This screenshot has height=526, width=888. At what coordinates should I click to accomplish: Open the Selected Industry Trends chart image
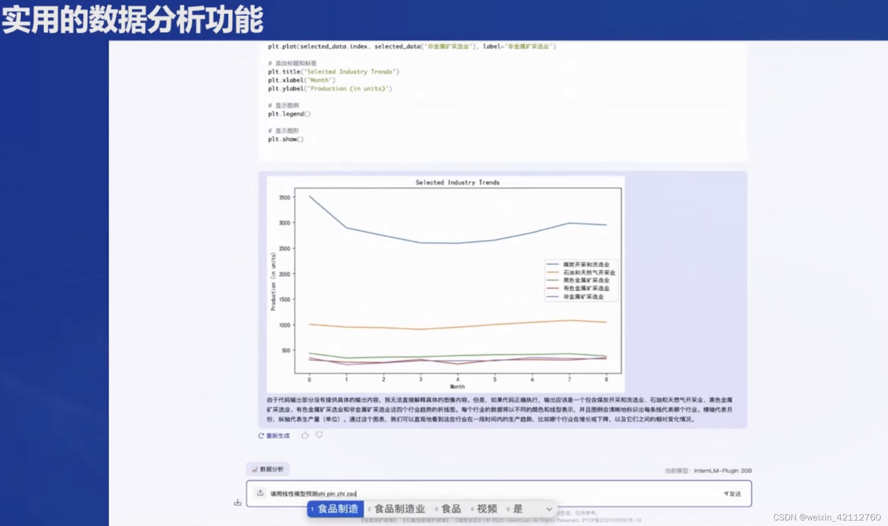point(446,284)
